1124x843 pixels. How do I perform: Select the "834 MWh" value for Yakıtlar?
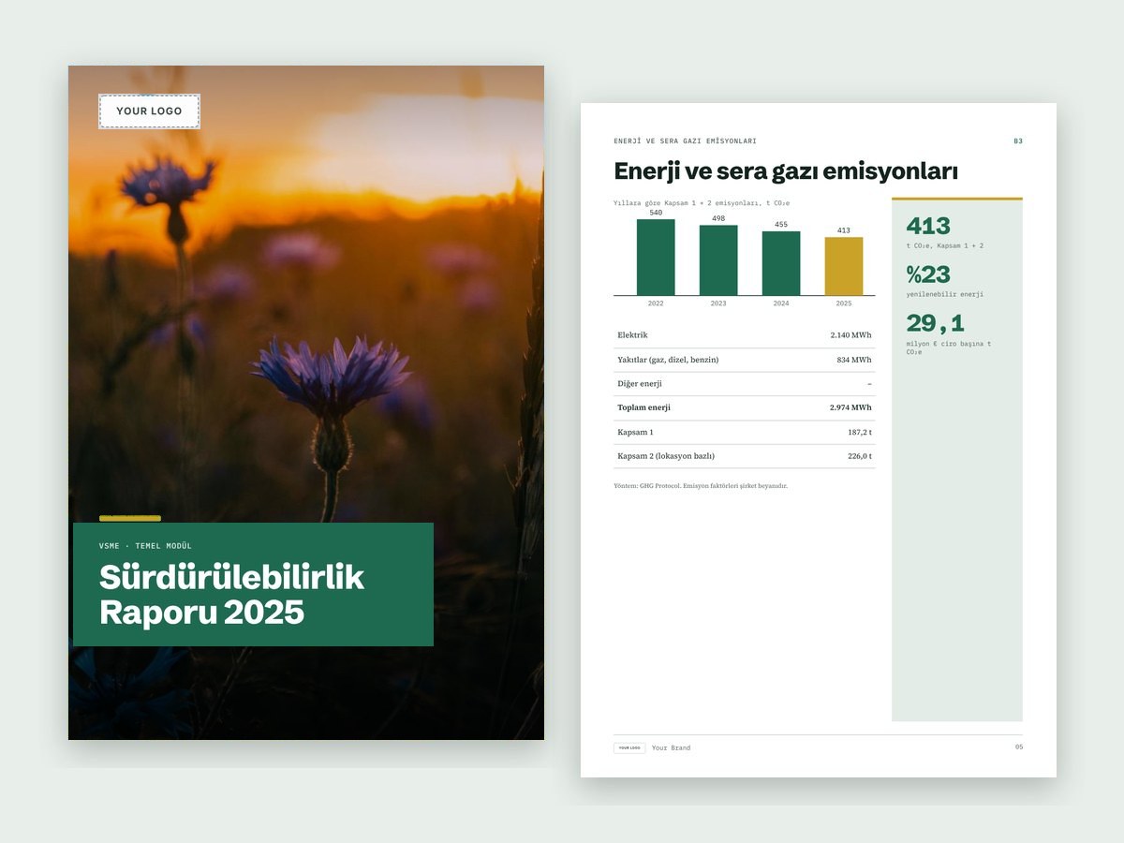tap(854, 360)
